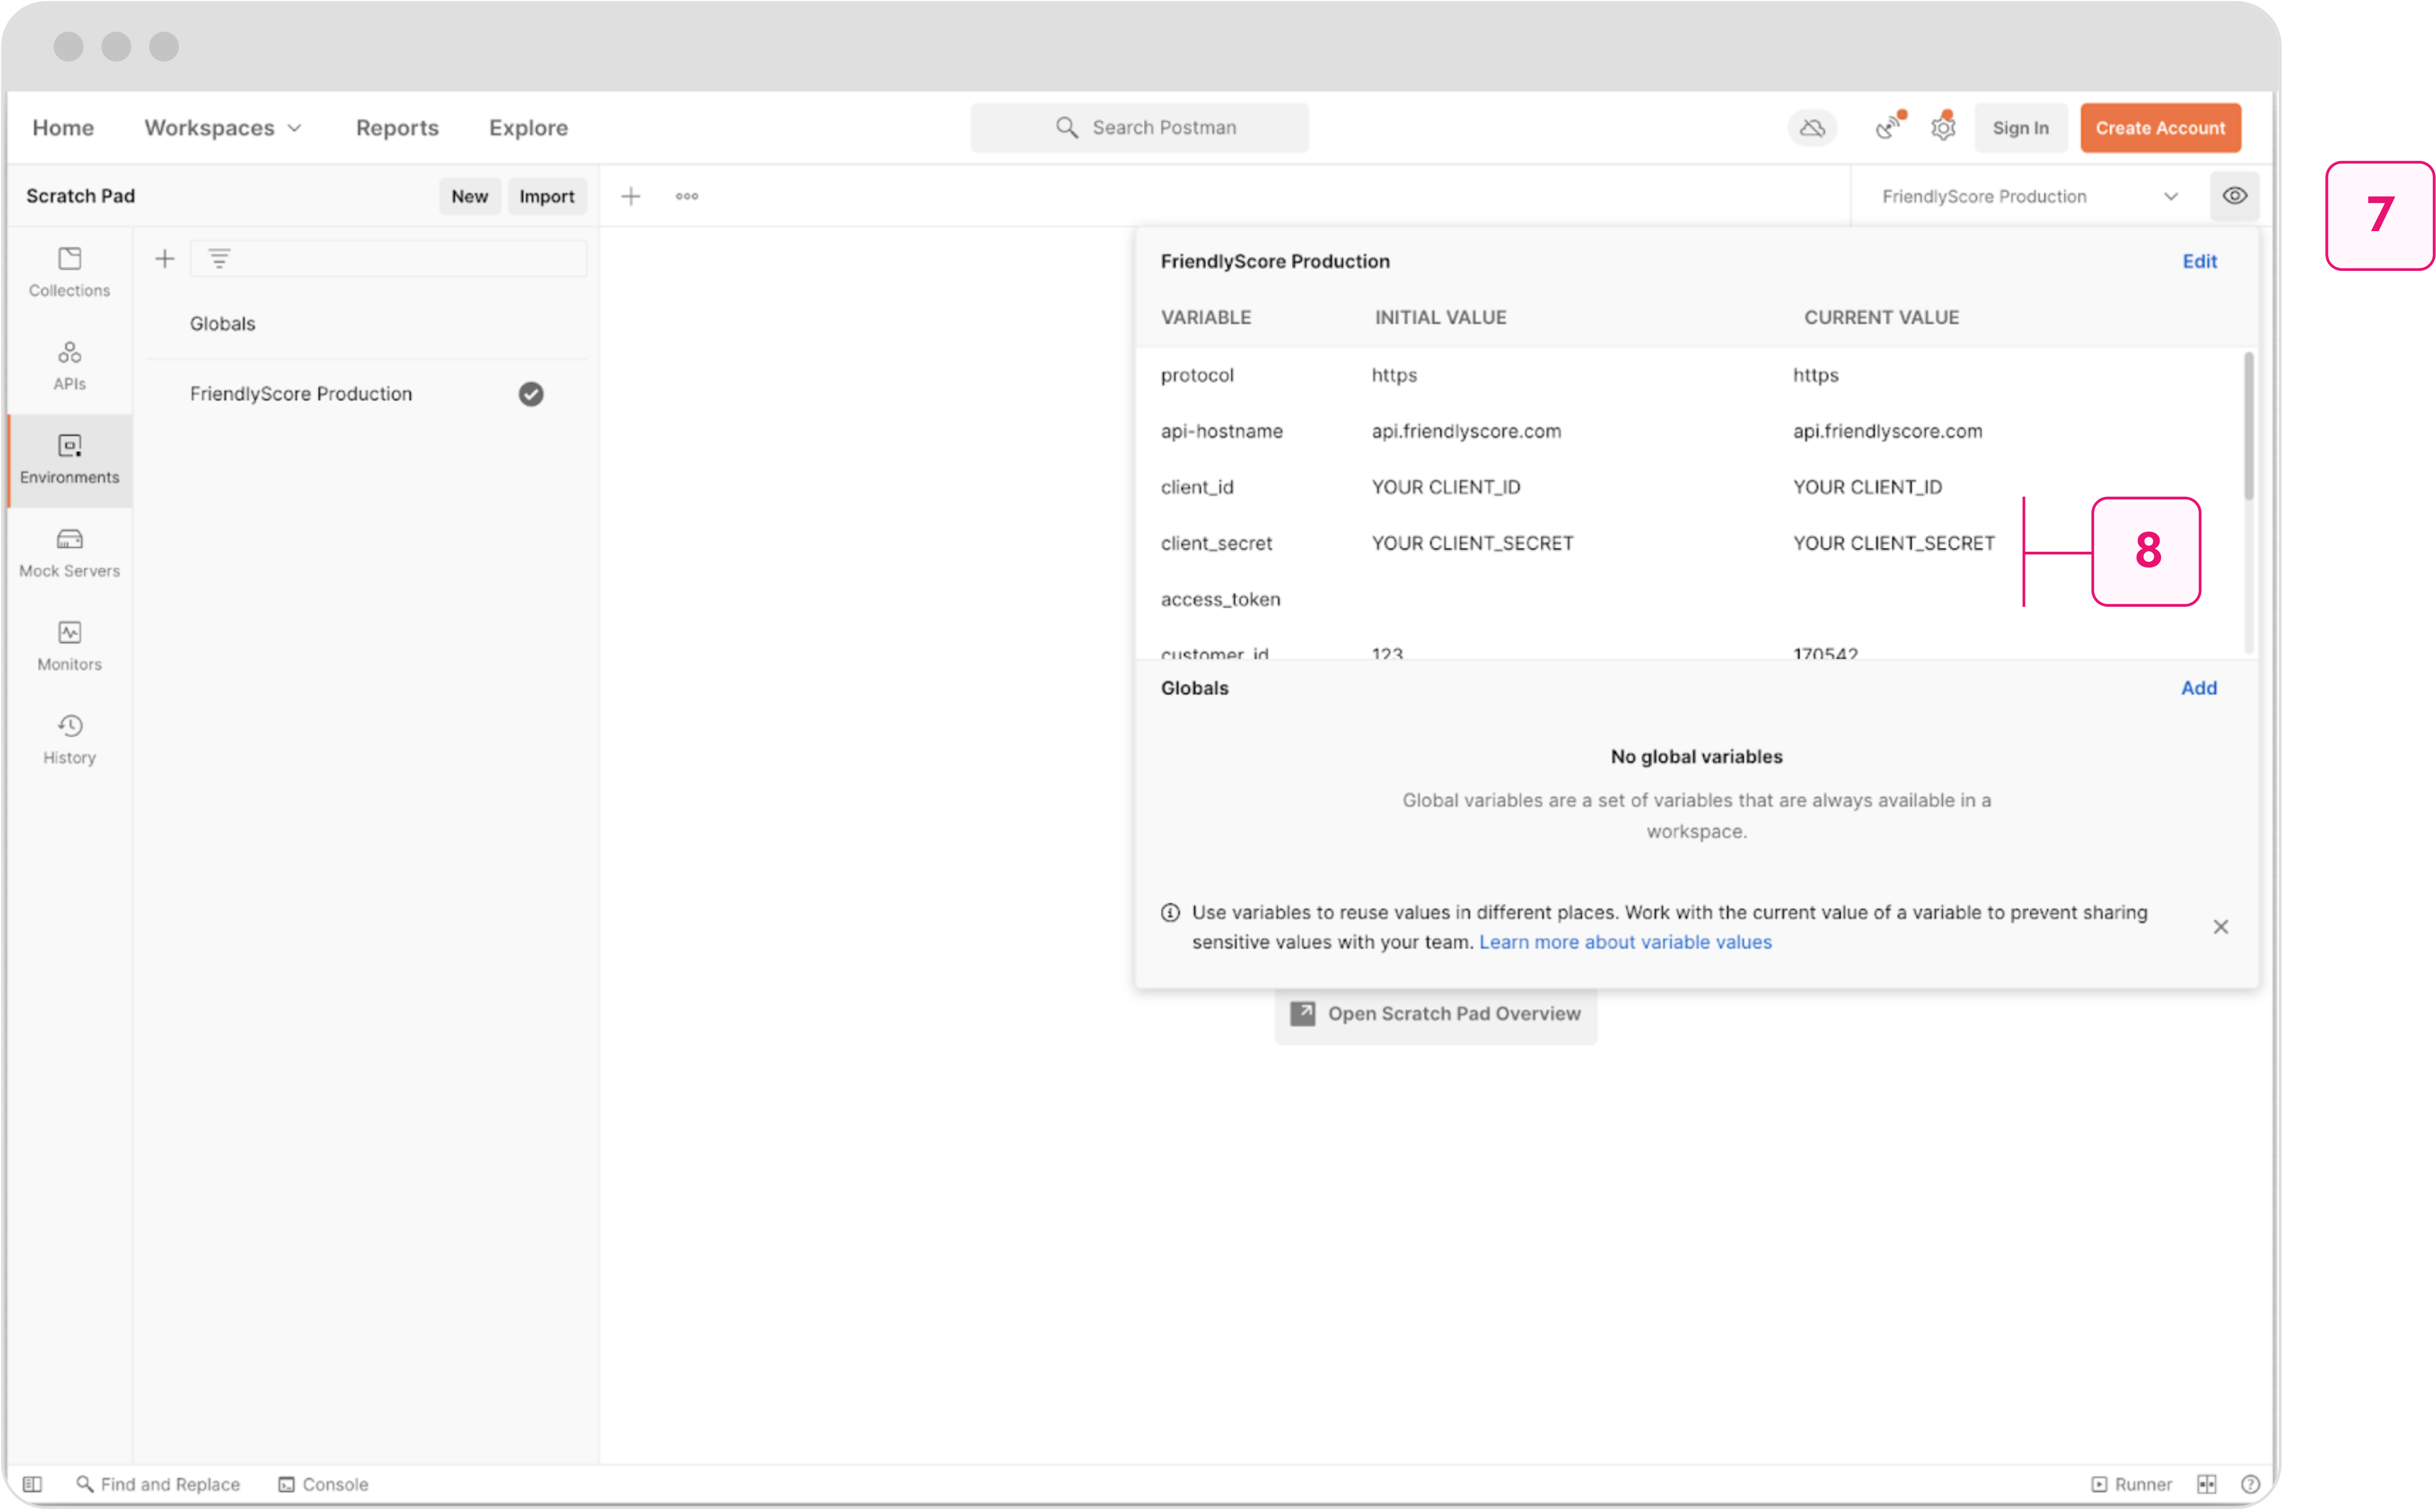Toggle two-pane view icon

2207,1484
